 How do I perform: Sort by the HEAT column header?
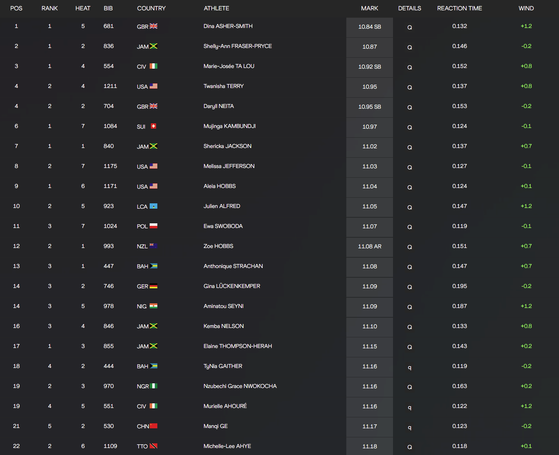[x=83, y=8]
